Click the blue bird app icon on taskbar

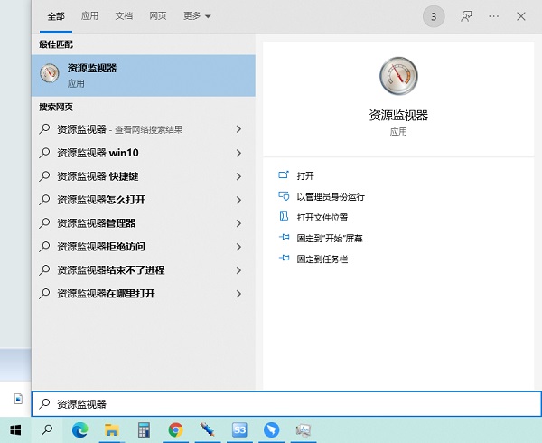point(272,429)
